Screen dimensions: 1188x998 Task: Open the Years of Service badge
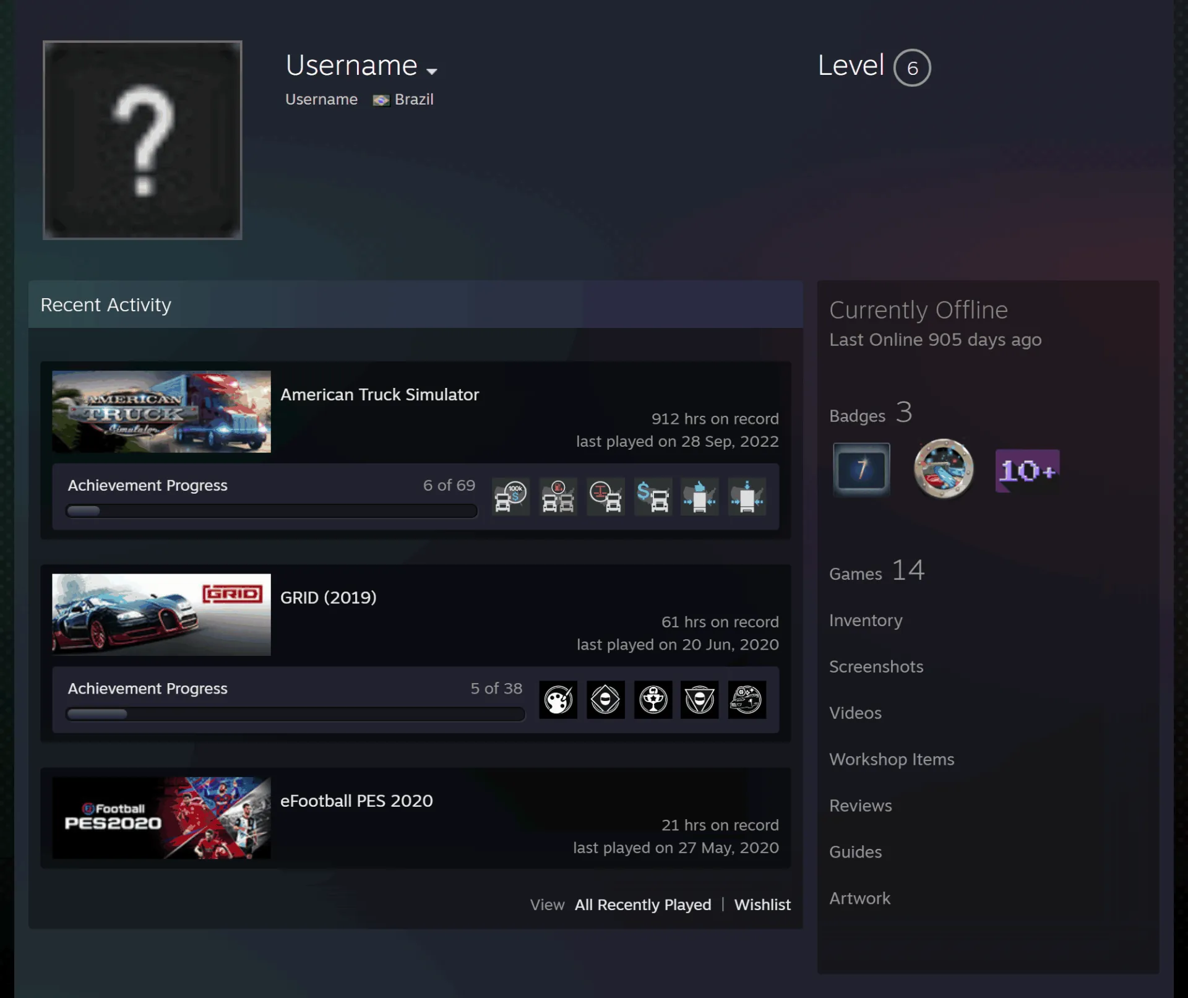coord(861,470)
